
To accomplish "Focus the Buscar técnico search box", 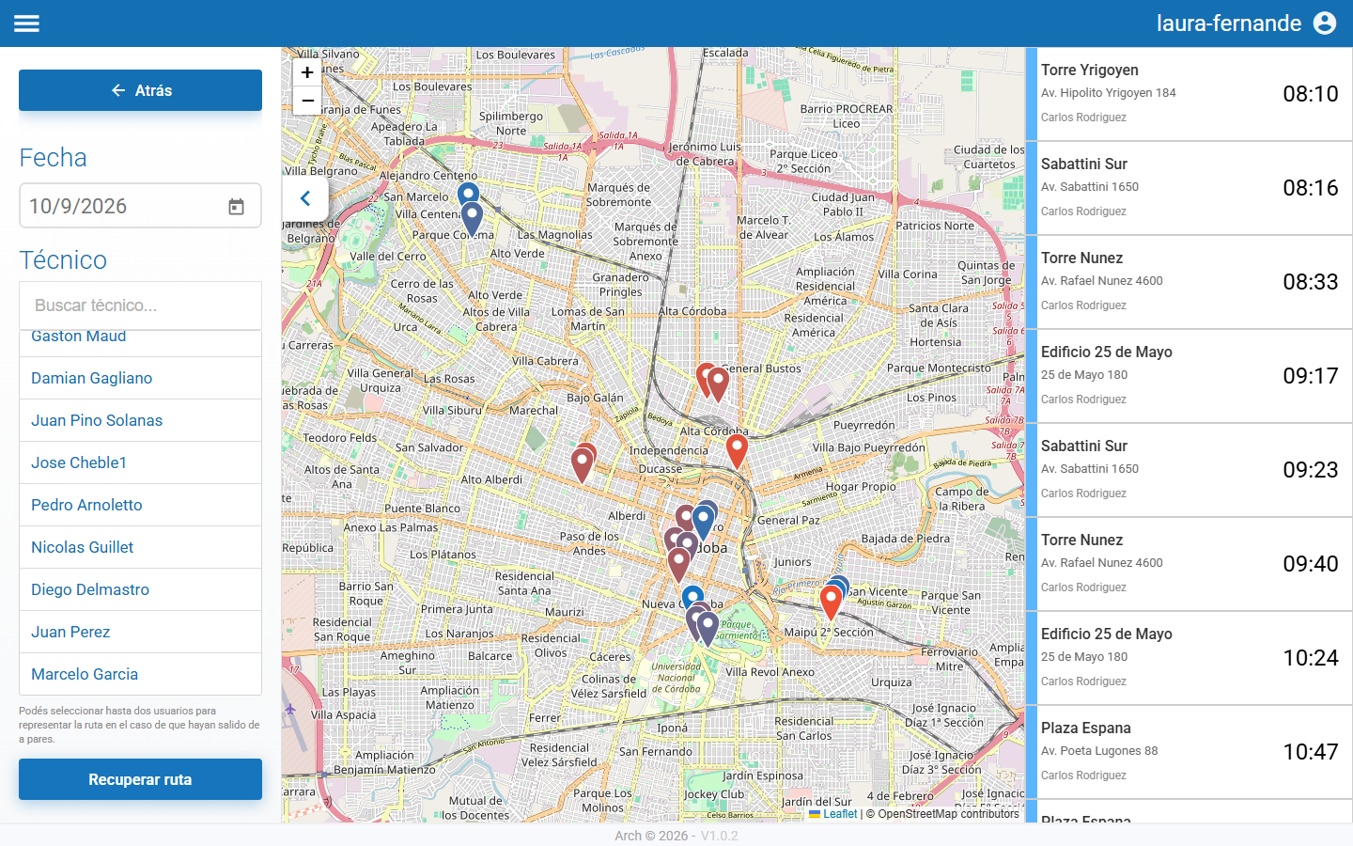I will click(x=140, y=305).
